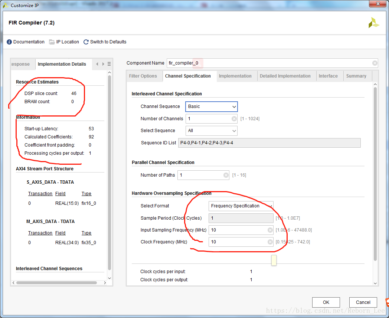This screenshot has width=389, height=318.
Task: Click the right panel vertical scrollbar
Action: click(x=375, y=174)
